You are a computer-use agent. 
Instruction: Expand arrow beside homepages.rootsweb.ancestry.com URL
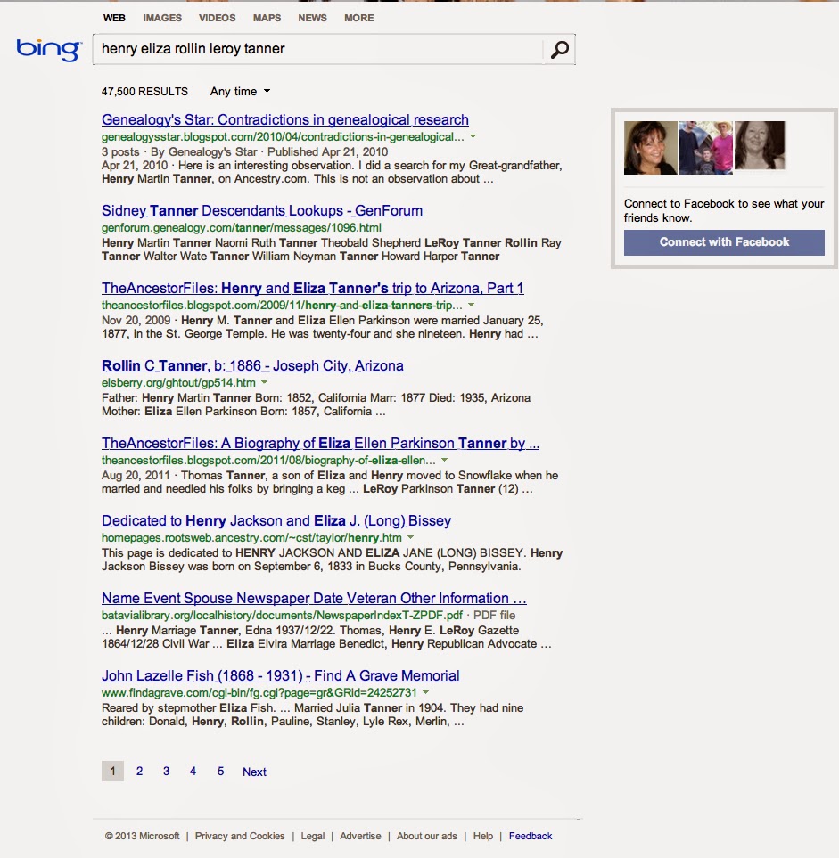[x=411, y=537]
